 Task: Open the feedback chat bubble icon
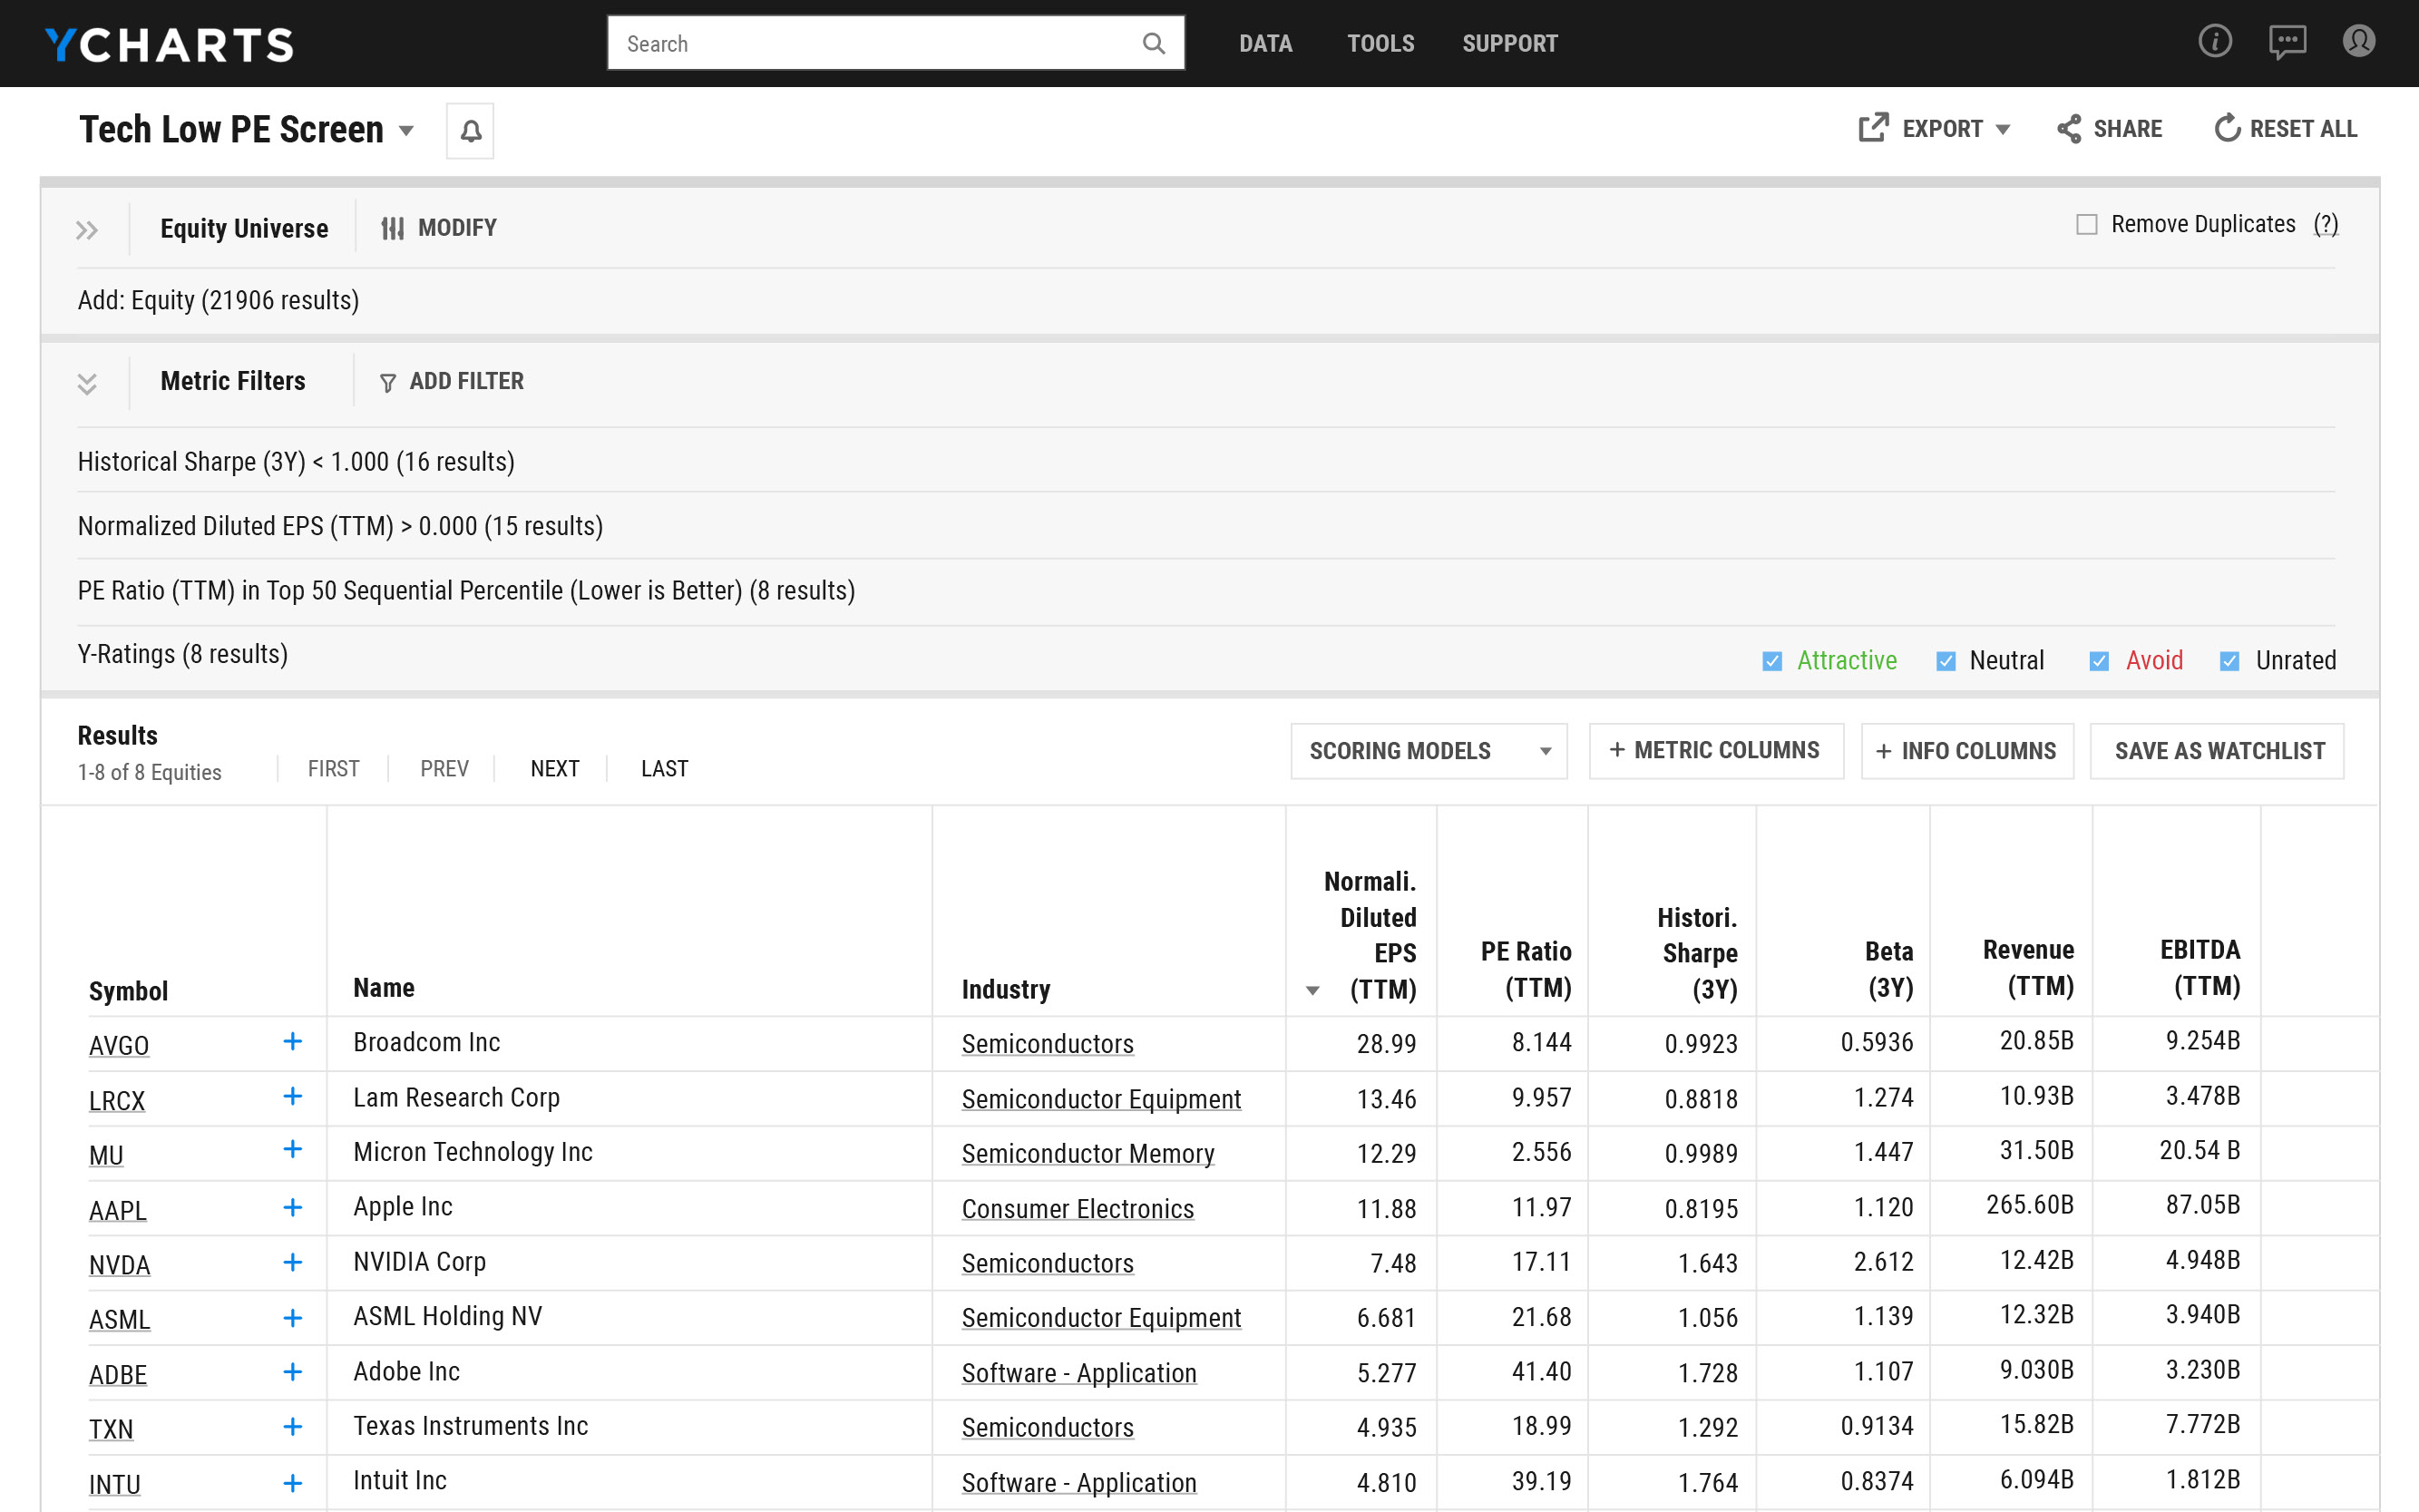(x=2287, y=43)
